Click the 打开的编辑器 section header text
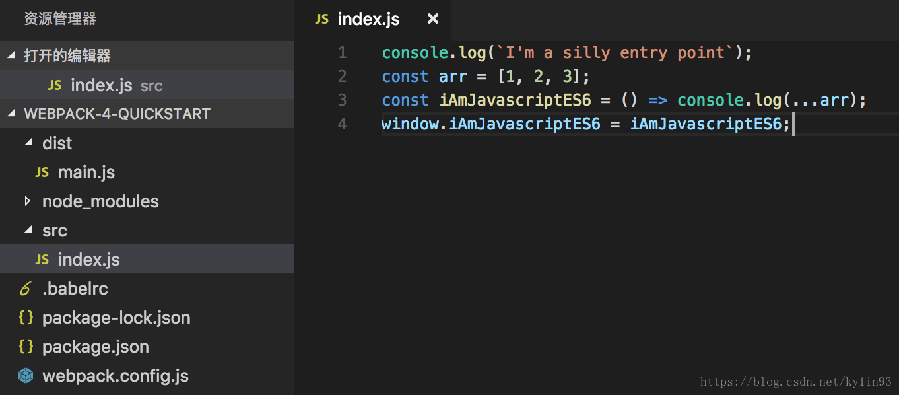The height and width of the screenshot is (395, 899). (67, 55)
